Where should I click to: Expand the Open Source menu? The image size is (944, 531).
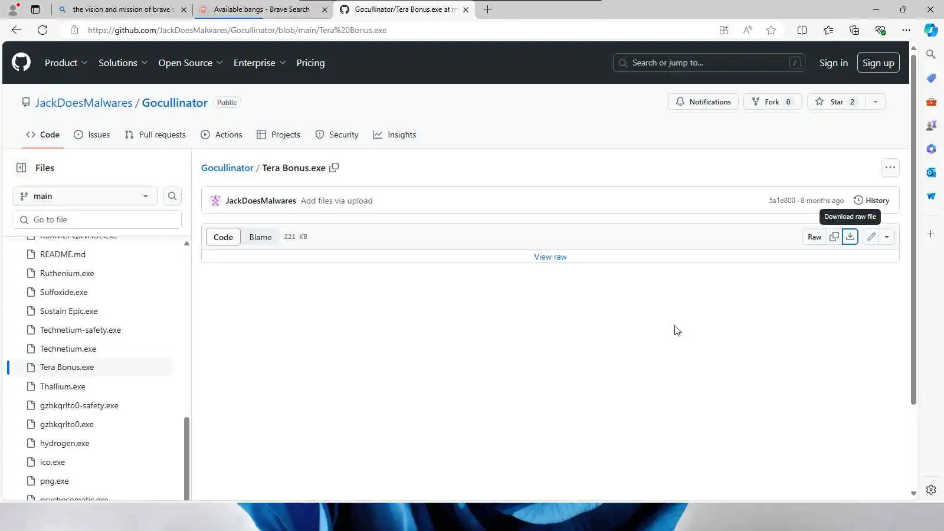190,63
